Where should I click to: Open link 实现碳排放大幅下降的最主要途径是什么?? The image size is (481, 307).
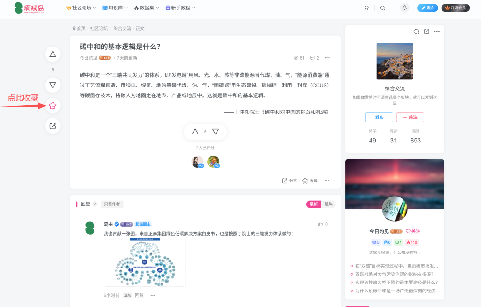point(396,283)
